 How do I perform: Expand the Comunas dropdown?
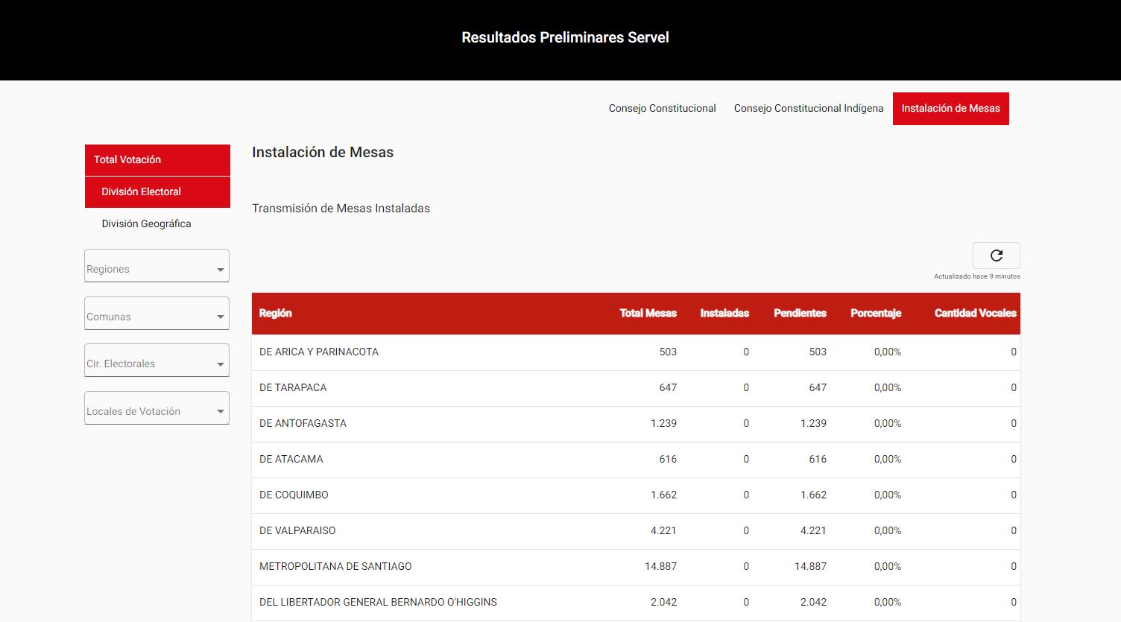[157, 314]
